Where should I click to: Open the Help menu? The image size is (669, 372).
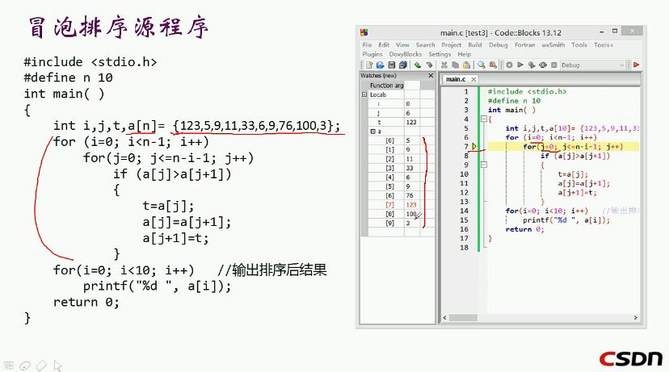pyautogui.click(x=465, y=54)
